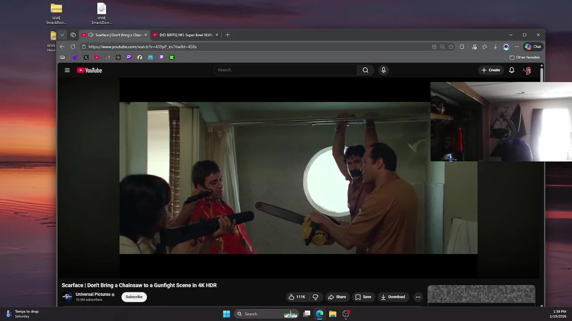Open the YouTube guide hamburger menu
This screenshot has width=572, height=321.
(x=67, y=70)
